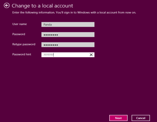Click the 'Retype password' label
Image resolution: width=157 pixels, height=122 pixels.
tap(24, 44)
